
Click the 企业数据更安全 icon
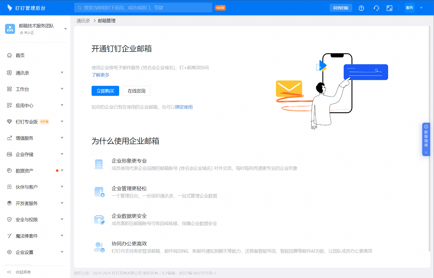point(99,220)
